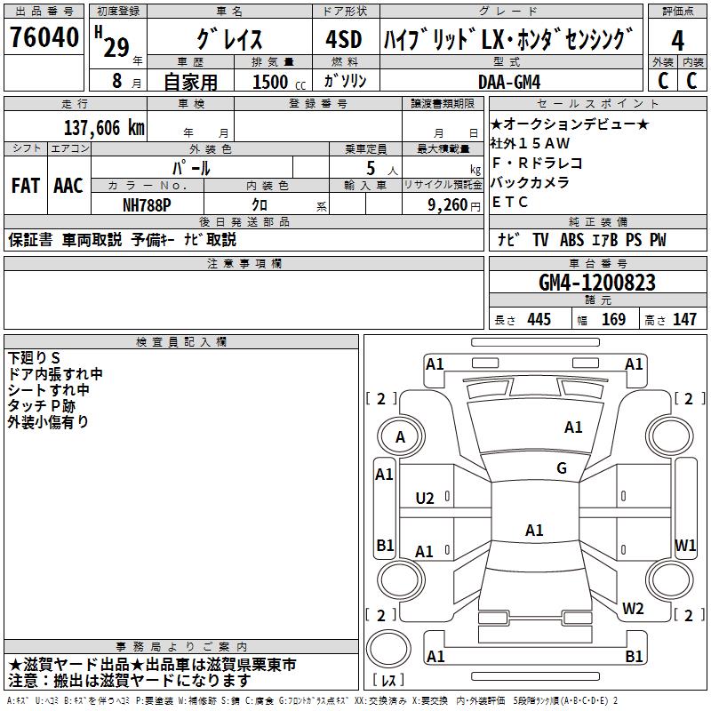
Task: Click the shift type FAT
Action: pos(26,186)
